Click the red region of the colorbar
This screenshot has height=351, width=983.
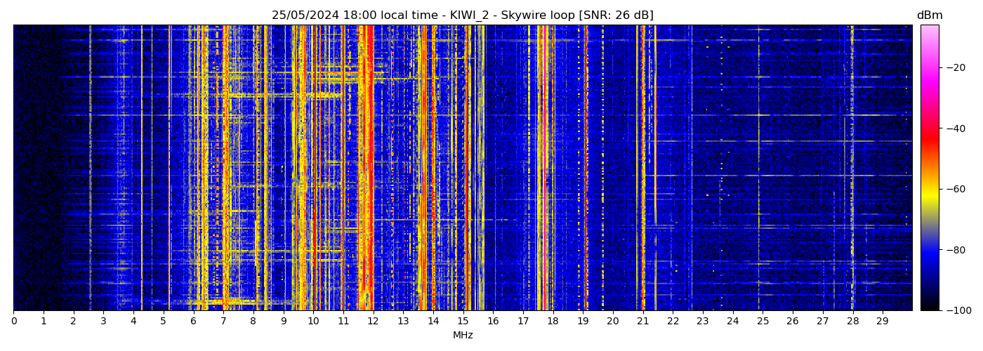[929, 135]
